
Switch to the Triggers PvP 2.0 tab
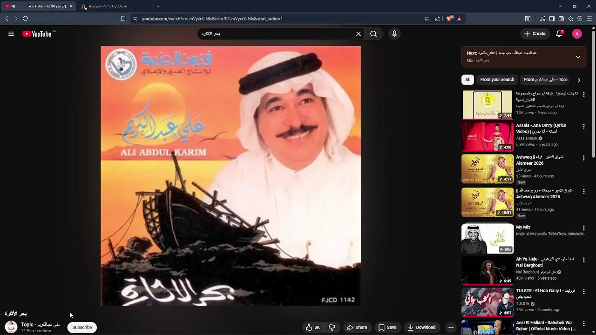115,6
